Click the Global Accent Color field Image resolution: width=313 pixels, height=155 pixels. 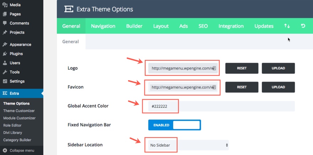point(218,106)
